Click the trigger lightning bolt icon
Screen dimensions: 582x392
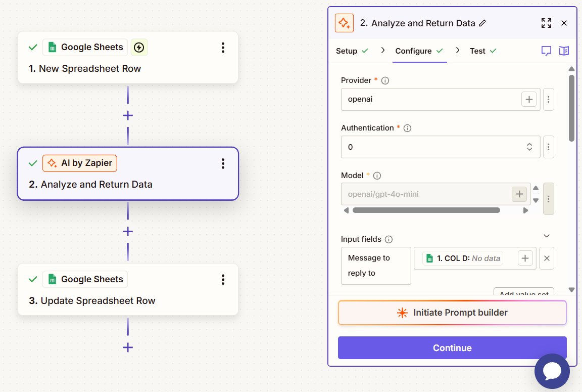coord(139,47)
